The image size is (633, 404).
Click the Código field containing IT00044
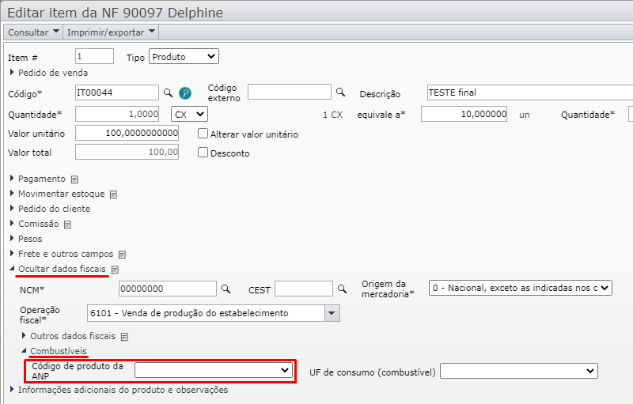[117, 93]
